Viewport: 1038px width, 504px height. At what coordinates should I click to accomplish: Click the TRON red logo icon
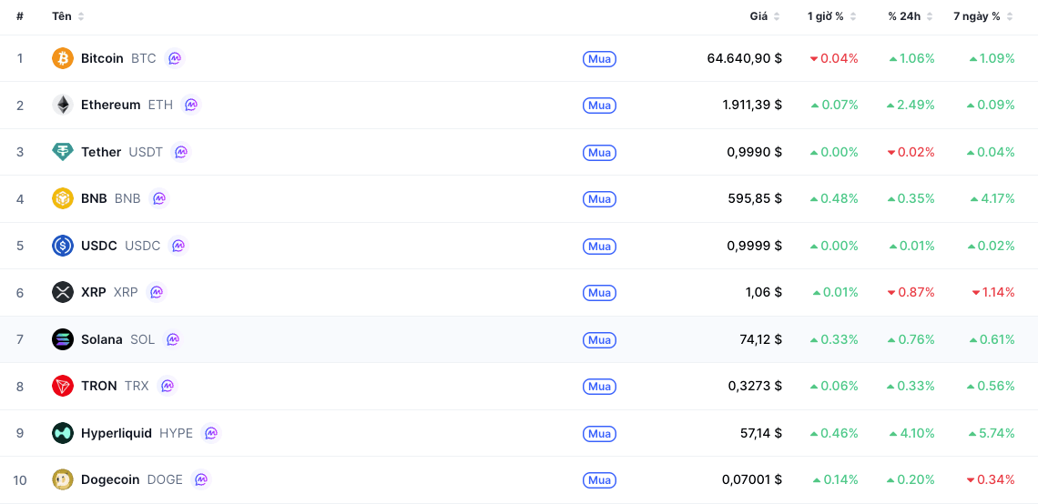pyautogui.click(x=63, y=386)
